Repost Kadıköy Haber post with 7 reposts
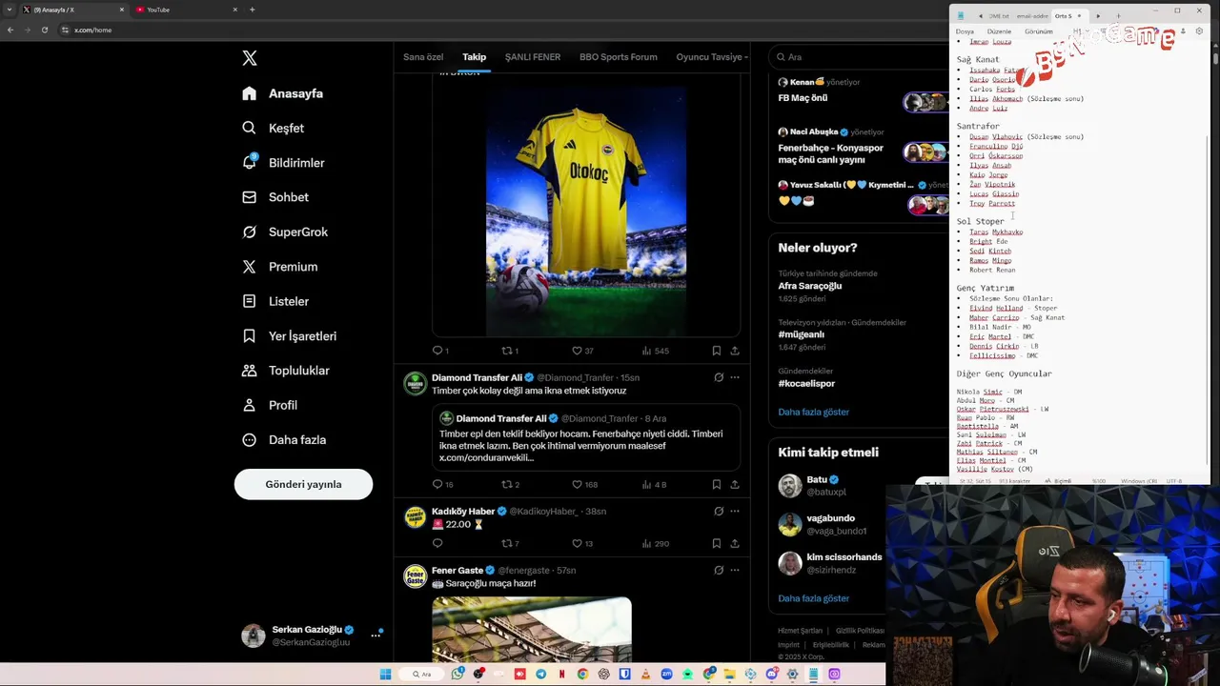The width and height of the screenshot is (1220, 686). (x=510, y=543)
